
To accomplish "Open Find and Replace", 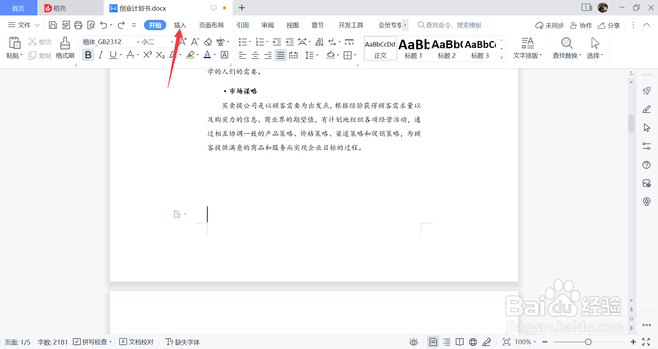I will (x=566, y=48).
